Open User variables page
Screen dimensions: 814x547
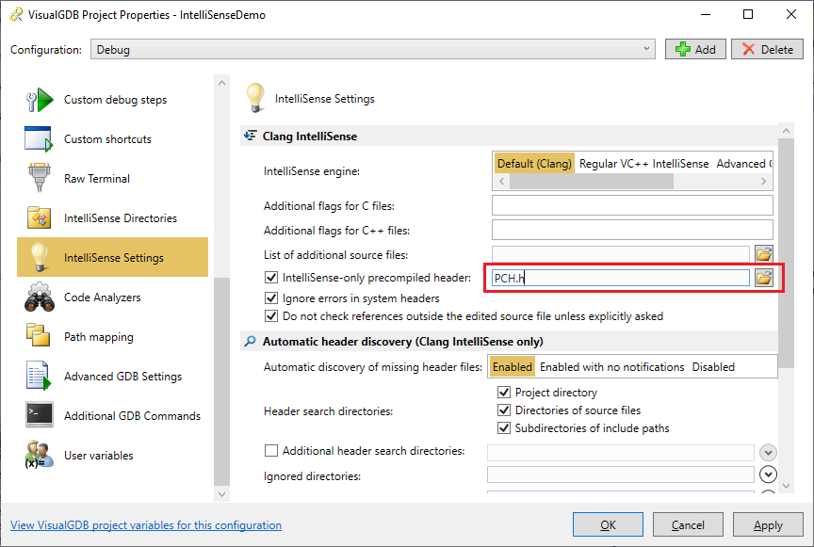click(x=113, y=455)
